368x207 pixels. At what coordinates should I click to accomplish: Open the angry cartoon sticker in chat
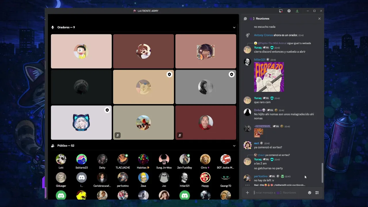tap(258, 133)
